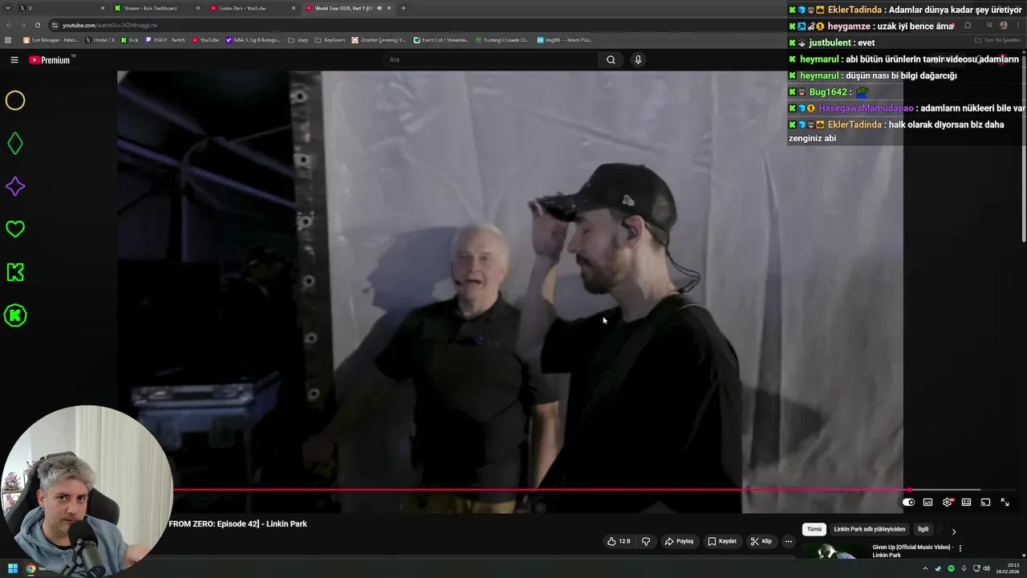The image size is (1027, 578).
Task: Open a new browser tab with plus
Action: tap(403, 8)
